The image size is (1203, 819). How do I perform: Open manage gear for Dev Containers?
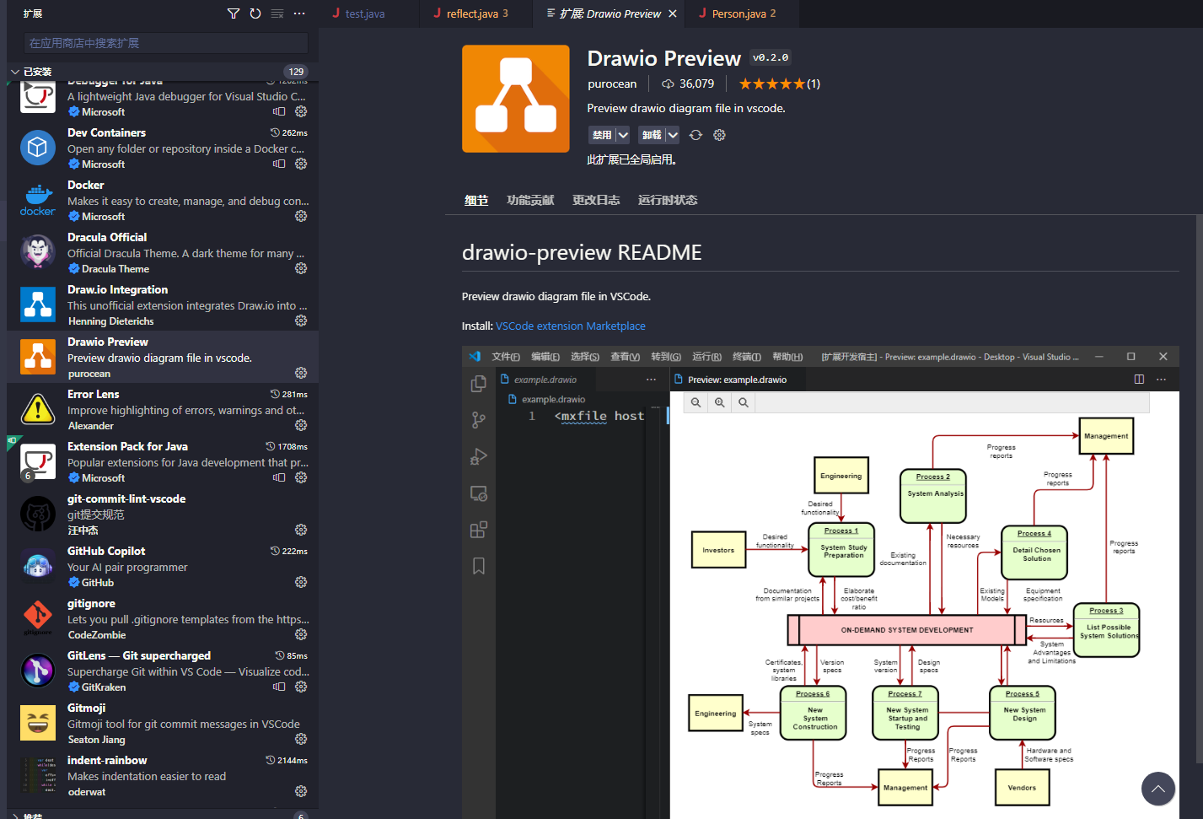pyautogui.click(x=301, y=164)
